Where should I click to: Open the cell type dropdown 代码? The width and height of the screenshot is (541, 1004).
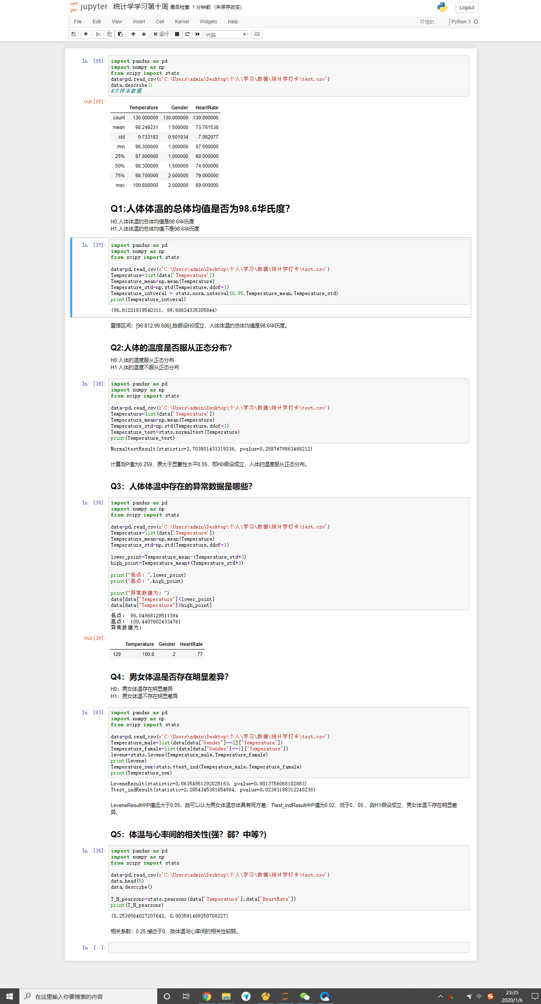point(226,35)
